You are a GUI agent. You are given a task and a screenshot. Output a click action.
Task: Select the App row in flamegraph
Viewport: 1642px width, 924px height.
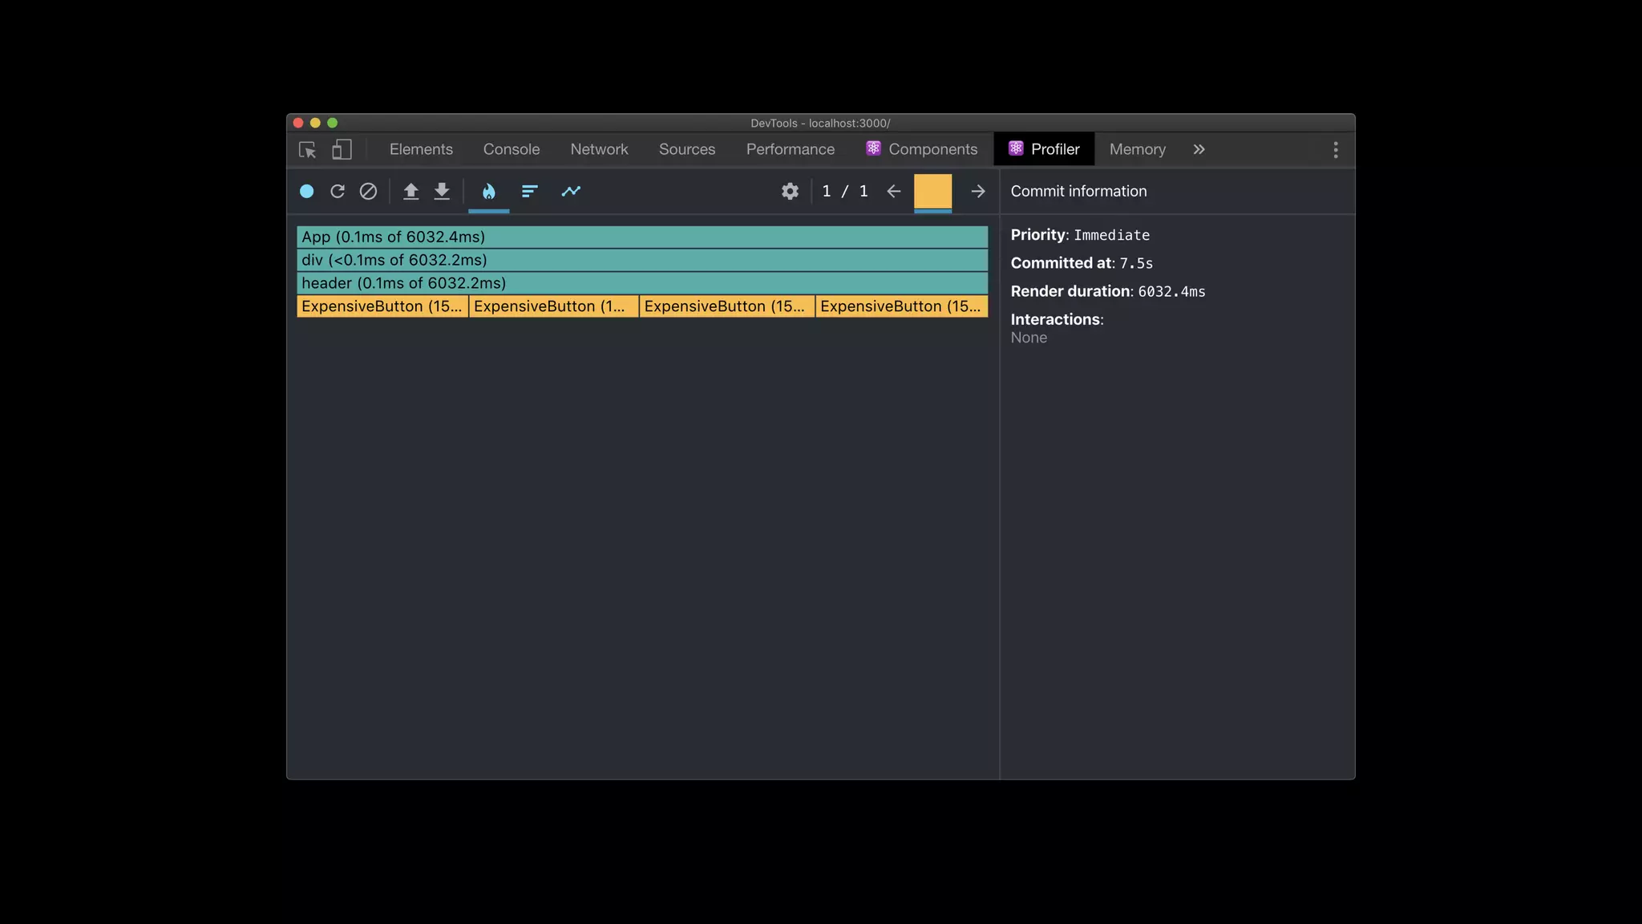coord(641,237)
